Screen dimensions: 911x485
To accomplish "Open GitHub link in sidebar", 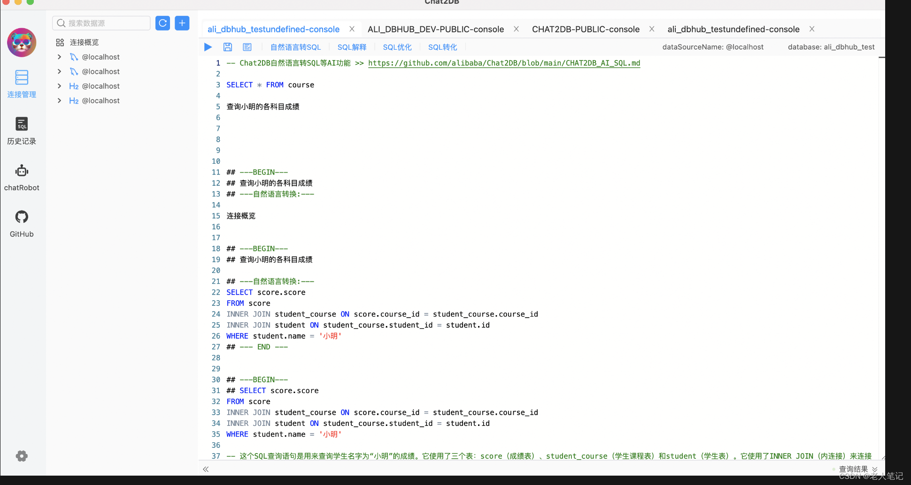I will [22, 224].
